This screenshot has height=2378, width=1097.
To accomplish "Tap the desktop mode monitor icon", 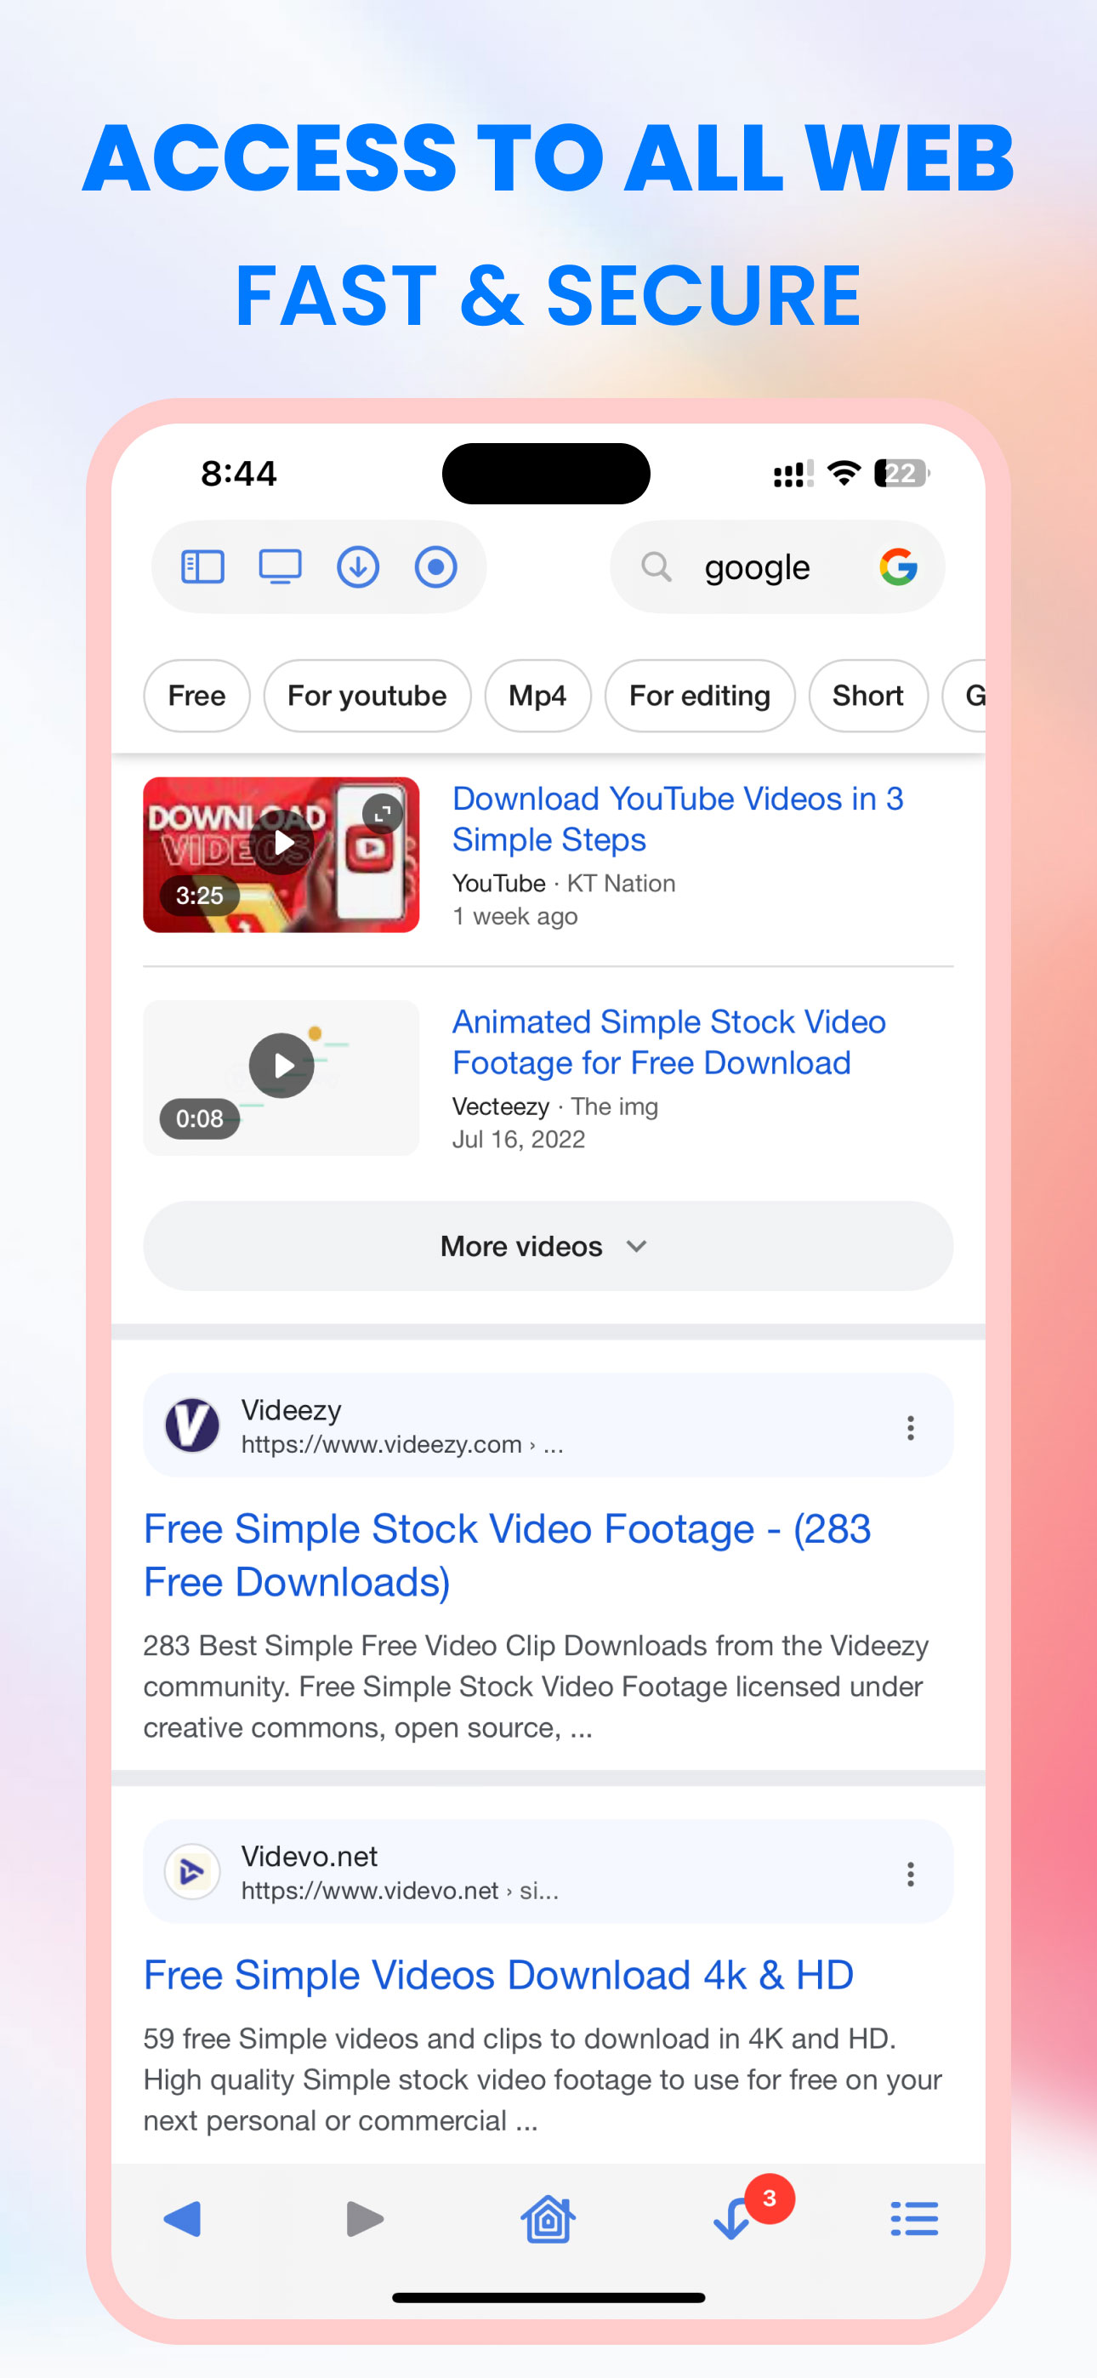I will click(x=280, y=566).
